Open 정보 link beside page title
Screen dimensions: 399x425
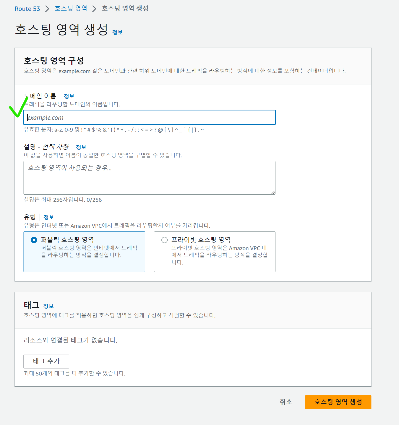coord(117,32)
